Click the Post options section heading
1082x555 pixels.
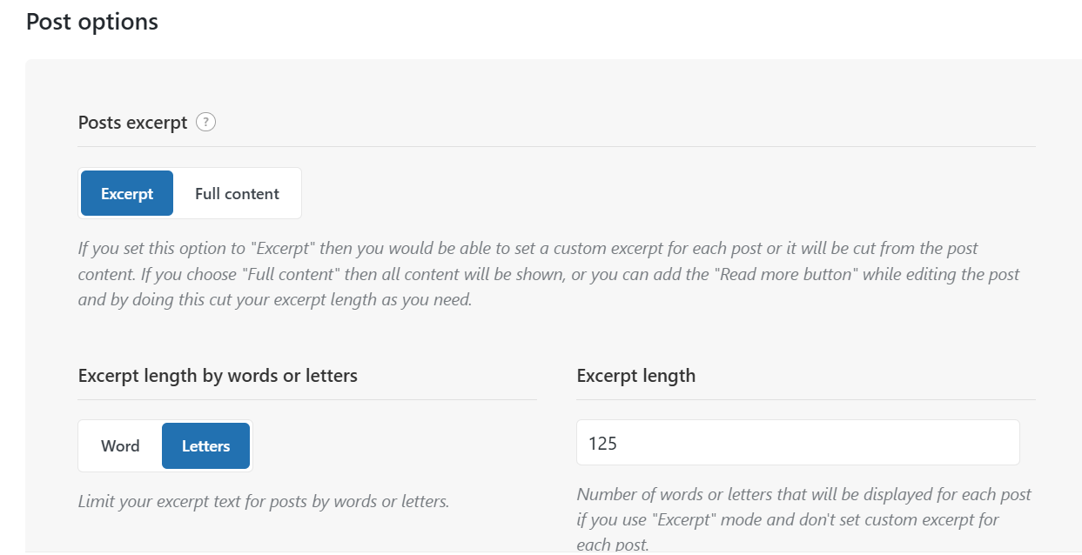click(92, 21)
